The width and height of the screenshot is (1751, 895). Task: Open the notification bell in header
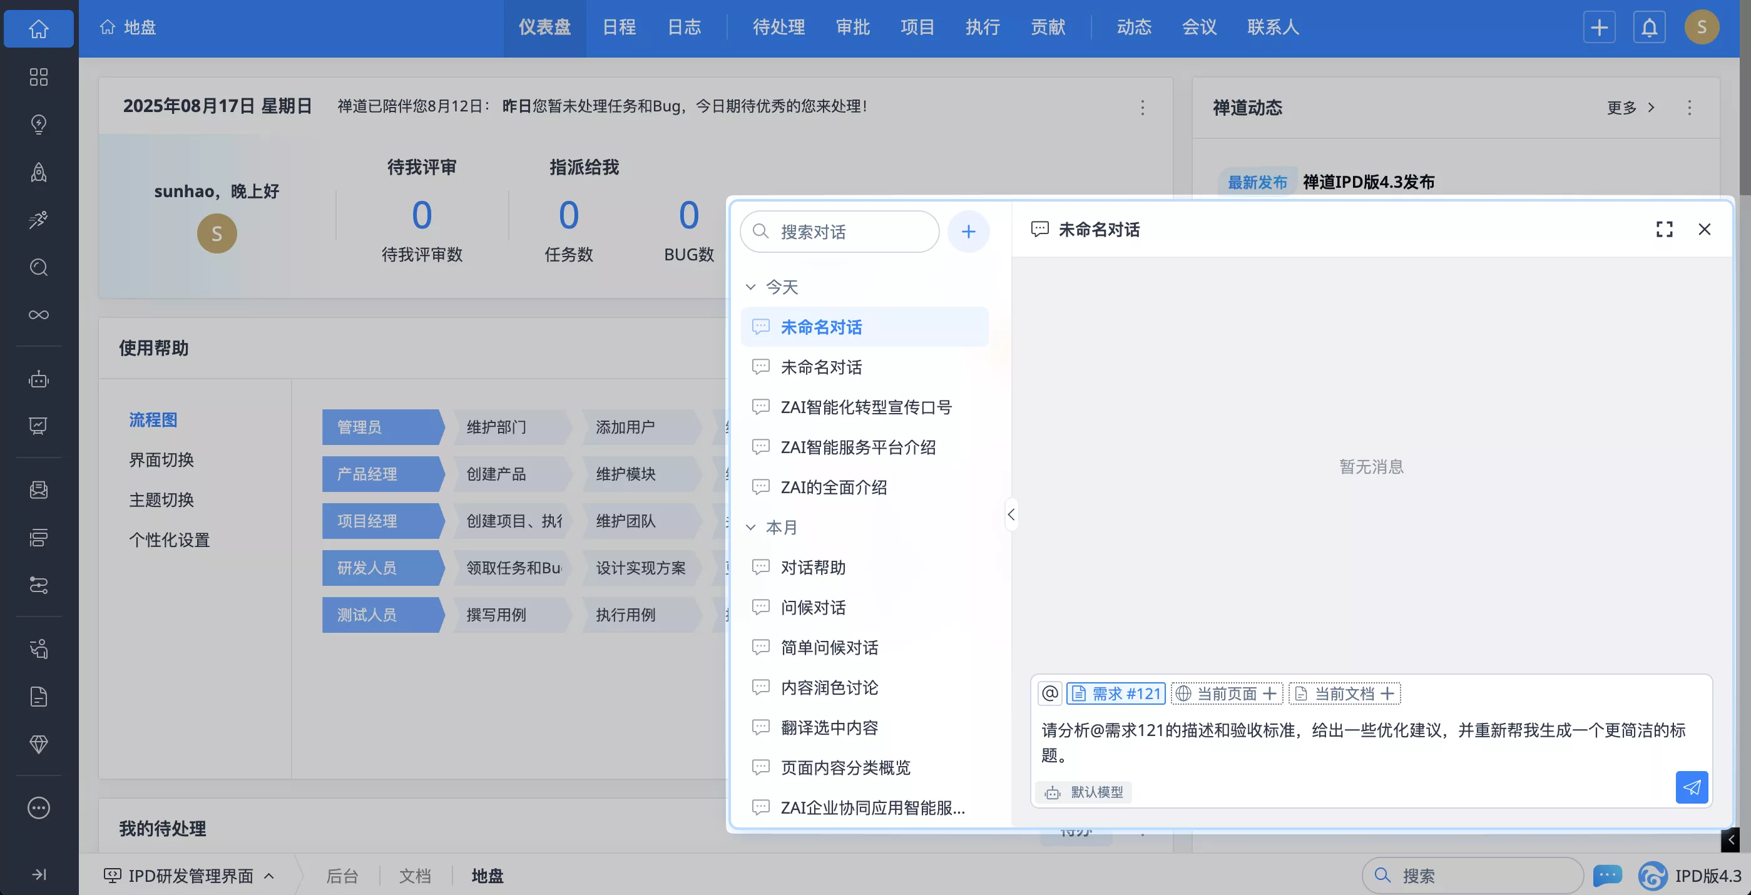[x=1649, y=28]
